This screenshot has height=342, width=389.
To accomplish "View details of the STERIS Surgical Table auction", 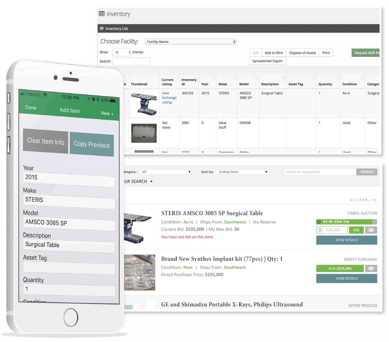I will [x=346, y=240].
